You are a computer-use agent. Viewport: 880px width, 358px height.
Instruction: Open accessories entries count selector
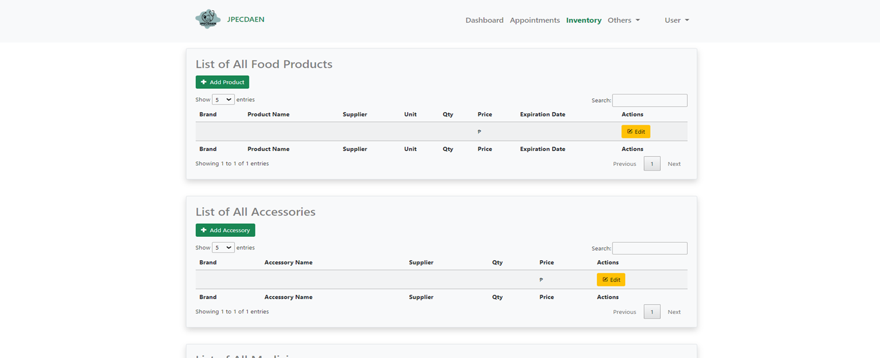[223, 248]
